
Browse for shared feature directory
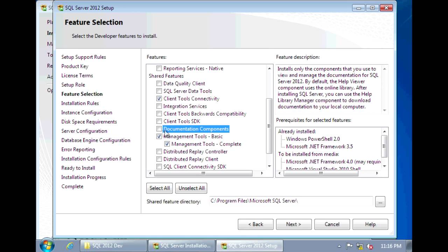click(x=380, y=202)
